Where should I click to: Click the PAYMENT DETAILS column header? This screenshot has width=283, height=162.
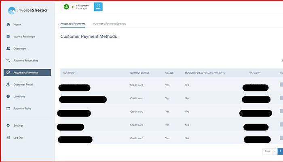(140, 73)
